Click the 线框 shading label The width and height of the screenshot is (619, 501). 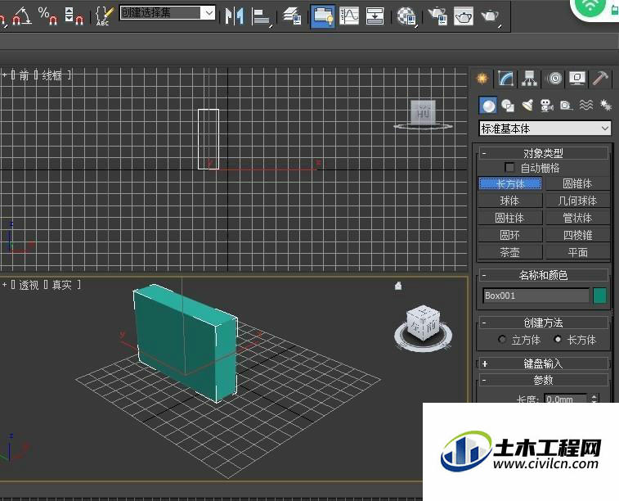52,75
